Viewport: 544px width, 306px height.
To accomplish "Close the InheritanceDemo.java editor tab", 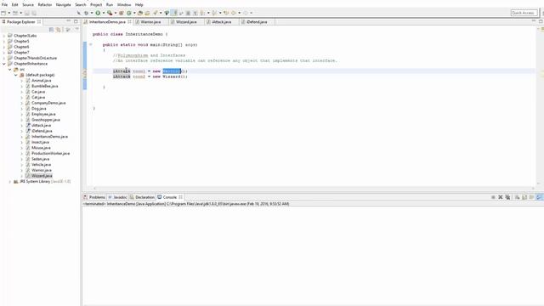I will [x=129, y=22].
